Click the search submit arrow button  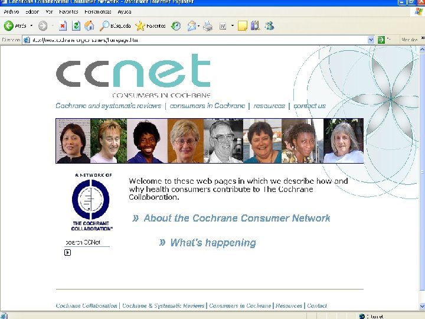(67, 253)
